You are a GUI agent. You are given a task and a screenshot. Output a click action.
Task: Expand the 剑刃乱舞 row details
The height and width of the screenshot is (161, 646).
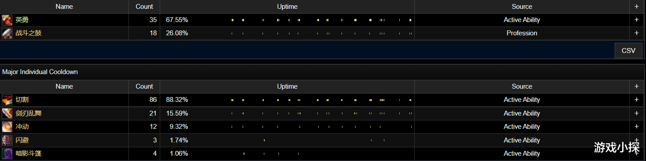point(636,113)
